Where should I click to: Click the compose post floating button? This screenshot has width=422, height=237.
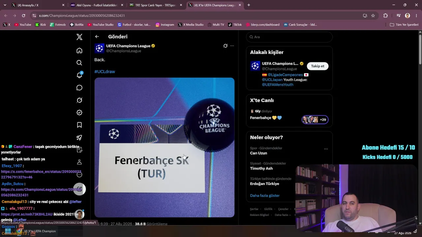(x=79, y=189)
